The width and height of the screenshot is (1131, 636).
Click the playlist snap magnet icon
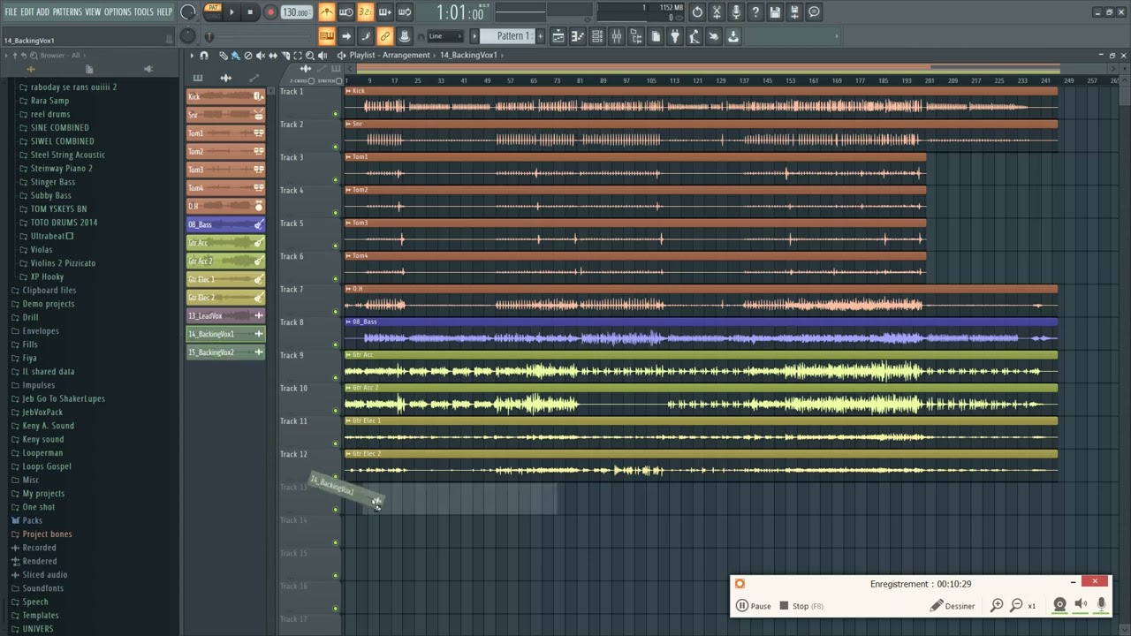point(204,55)
